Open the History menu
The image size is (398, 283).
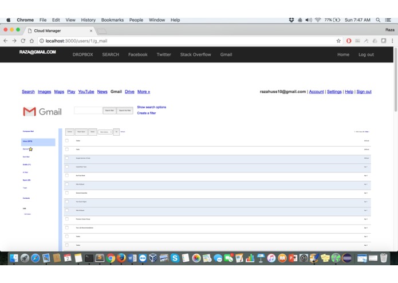pos(88,20)
